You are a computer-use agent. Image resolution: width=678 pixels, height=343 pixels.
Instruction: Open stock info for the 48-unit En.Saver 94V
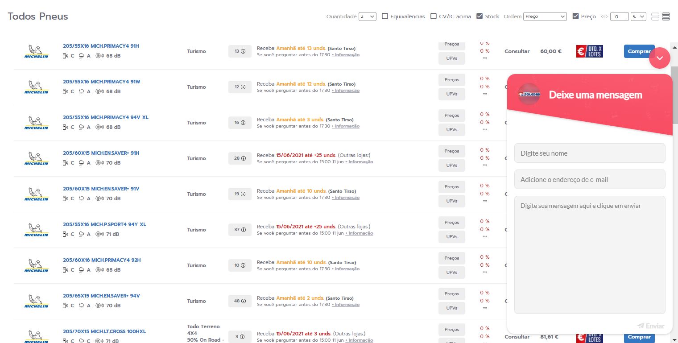click(243, 301)
